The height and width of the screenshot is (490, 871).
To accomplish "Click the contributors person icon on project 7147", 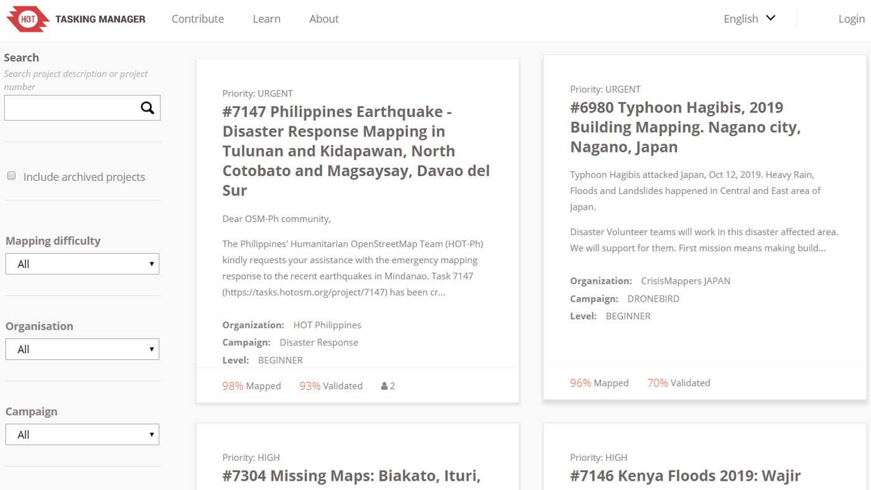I will (x=384, y=386).
